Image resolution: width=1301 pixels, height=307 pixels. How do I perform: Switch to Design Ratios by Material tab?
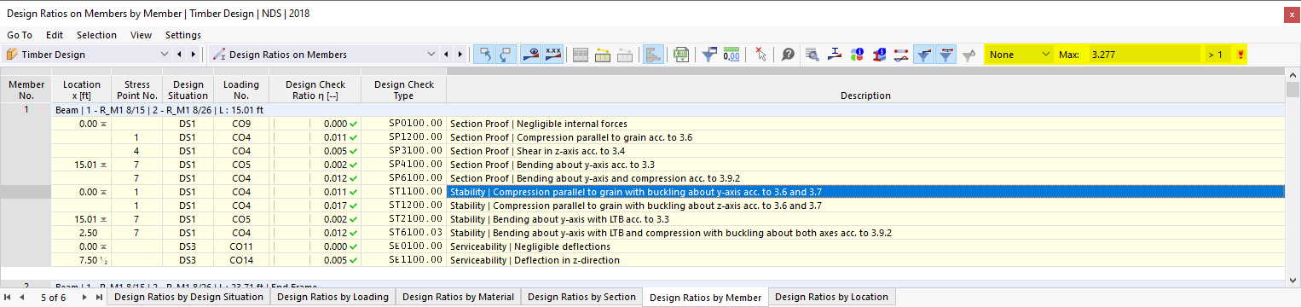pyautogui.click(x=458, y=297)
